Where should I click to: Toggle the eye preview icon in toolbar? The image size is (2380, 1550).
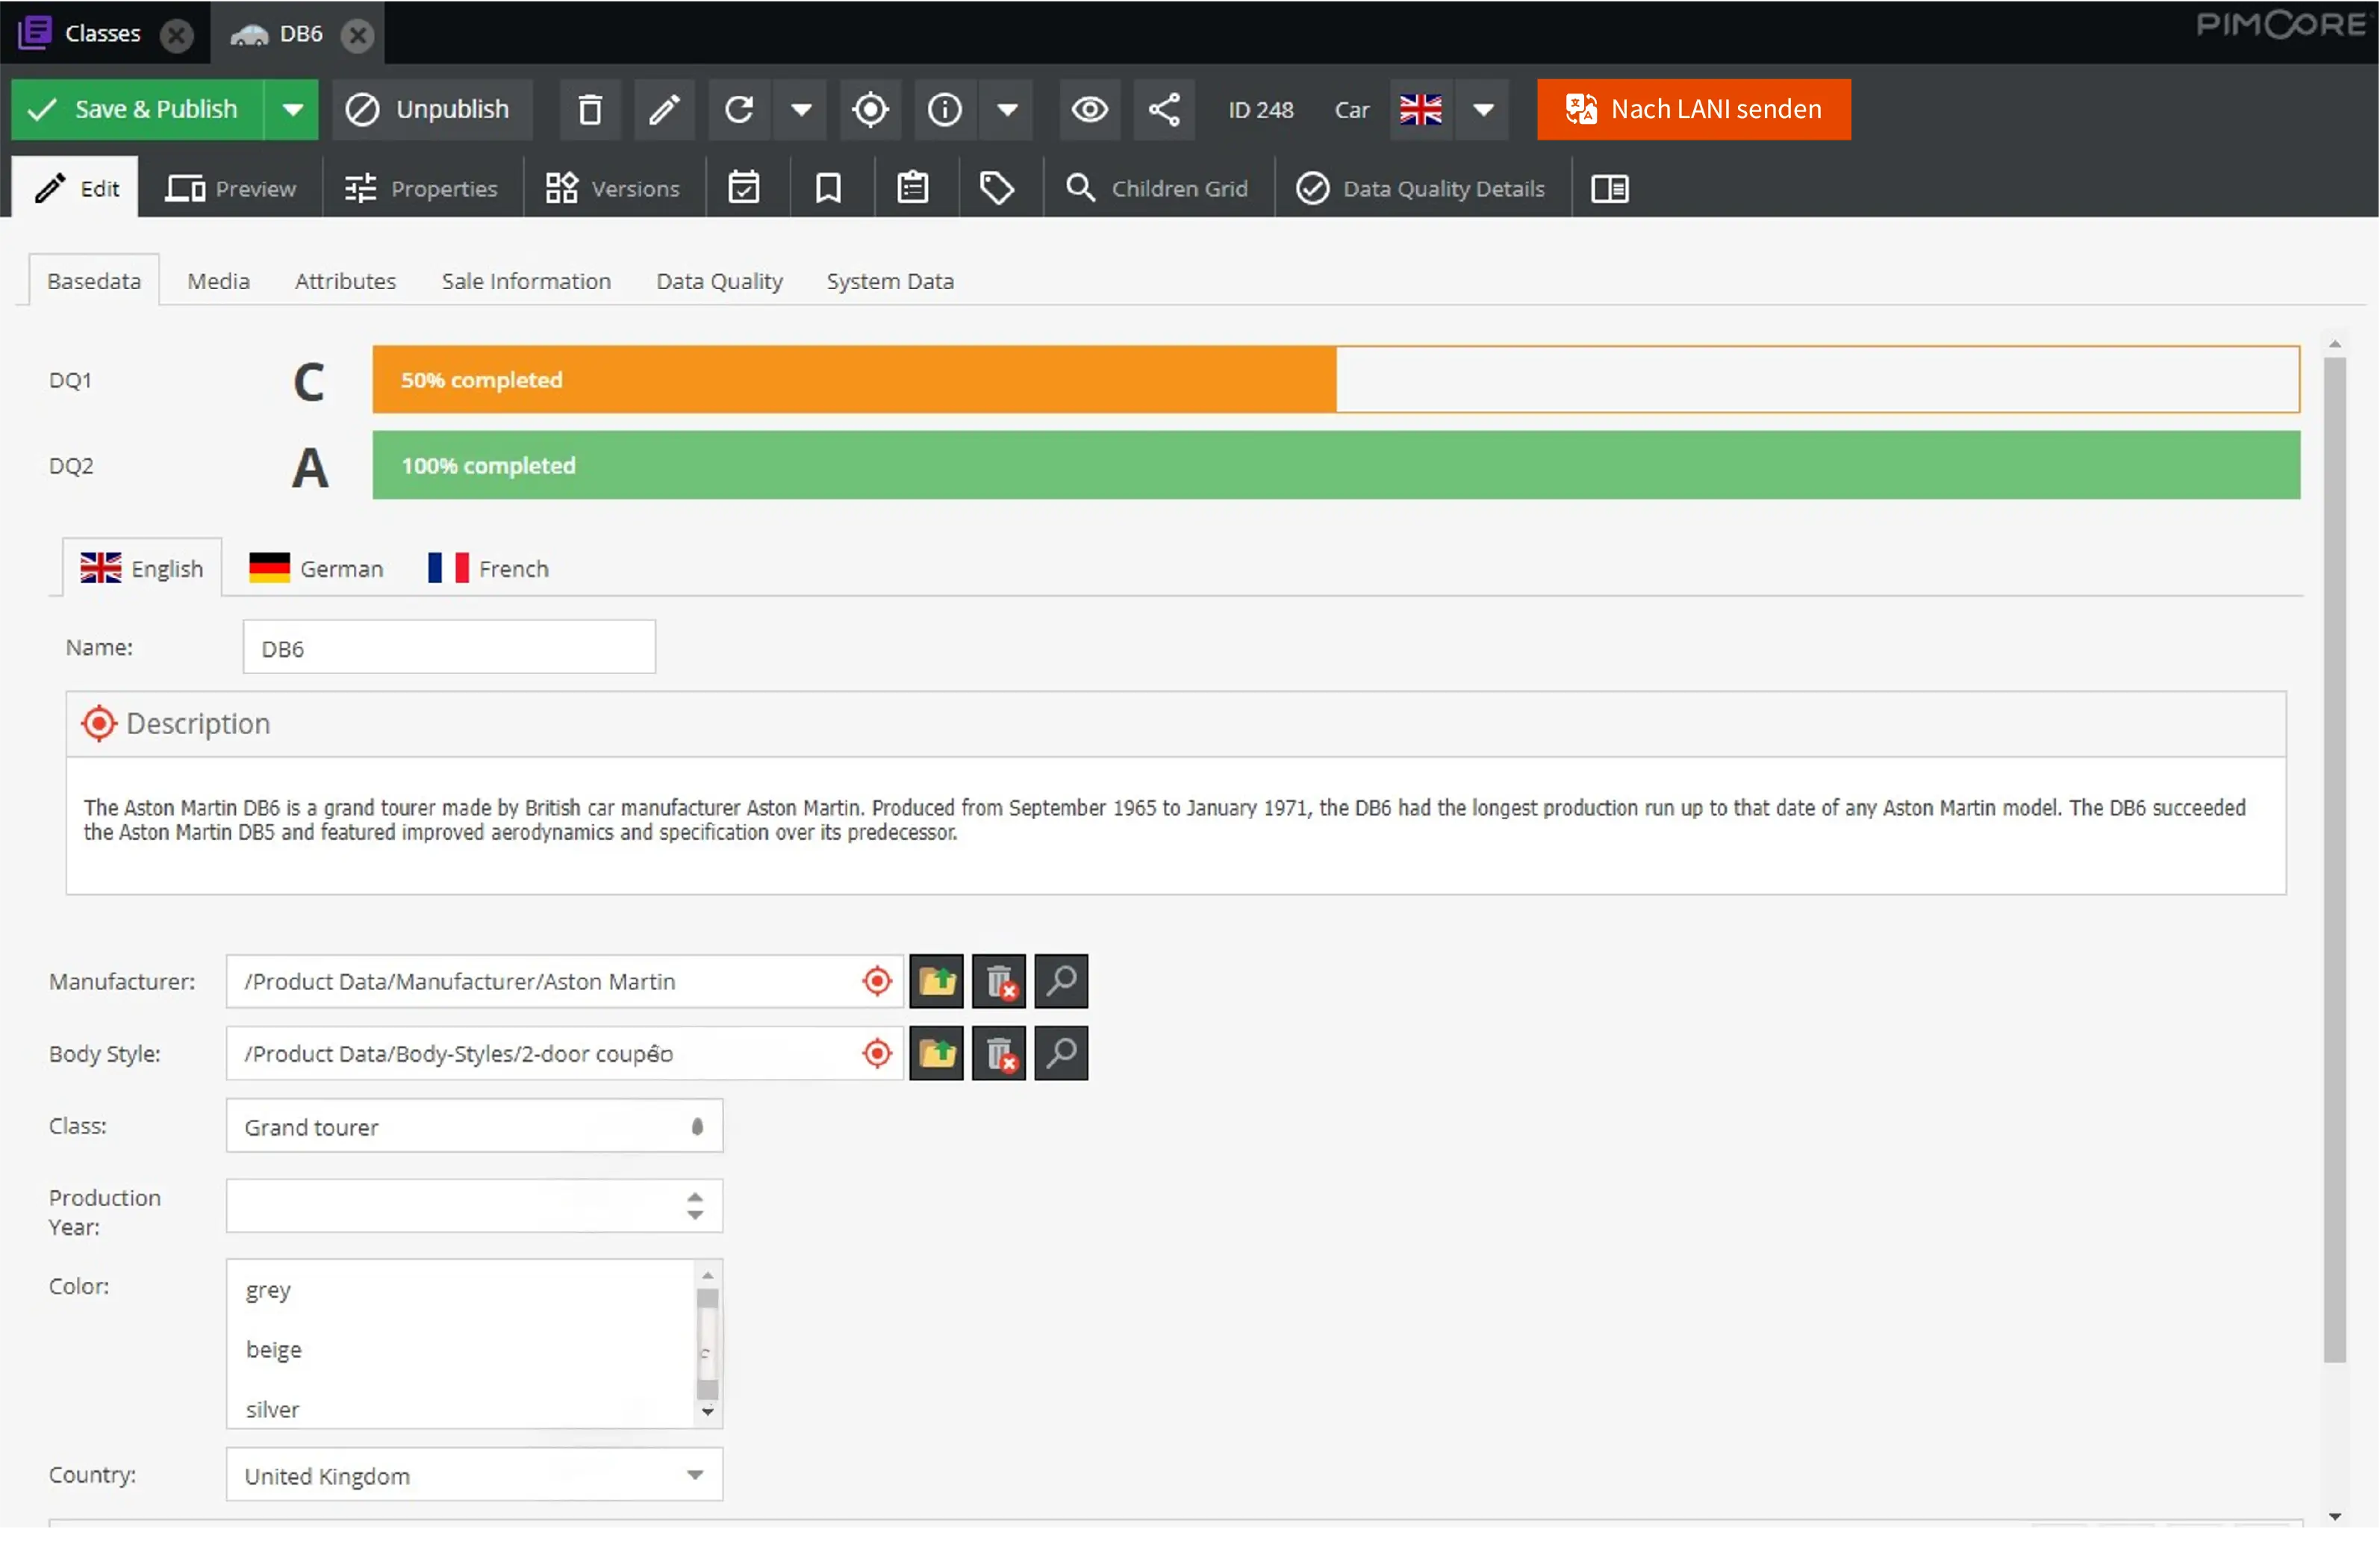point(1090,109)
